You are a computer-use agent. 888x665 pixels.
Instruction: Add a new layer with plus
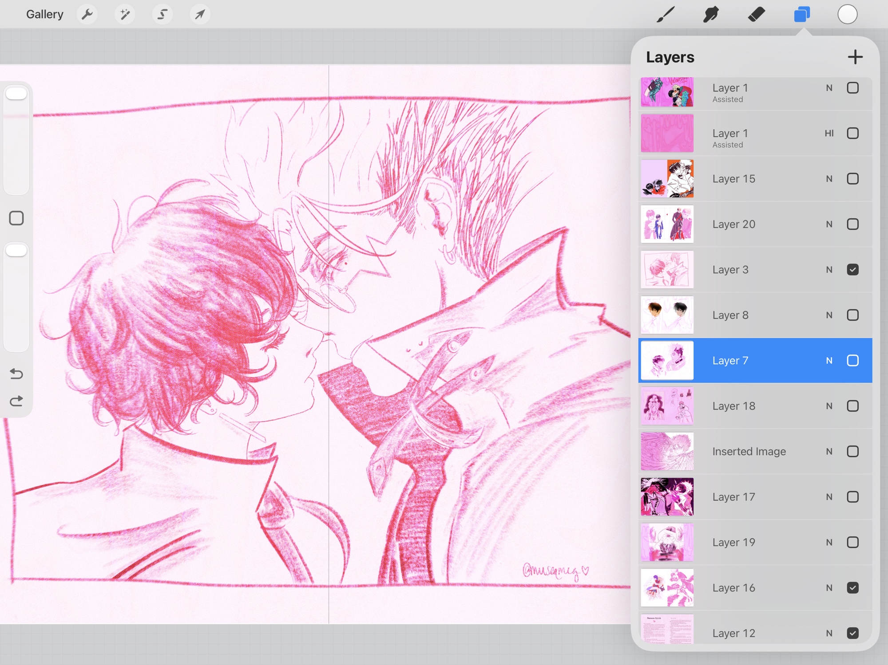855,57
